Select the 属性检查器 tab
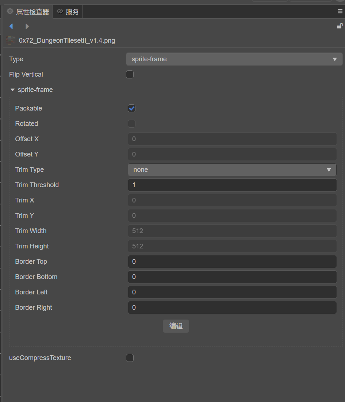 coord(28,12)
